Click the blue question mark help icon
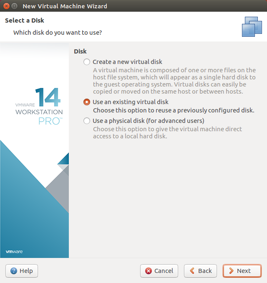The height and width of the screenshot is (283, 267). [x=14, y=271]
